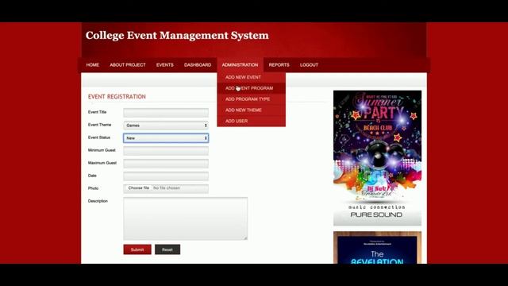Click the Choose file button
This screenshot has height=286, width=508.
click(139, 188)
